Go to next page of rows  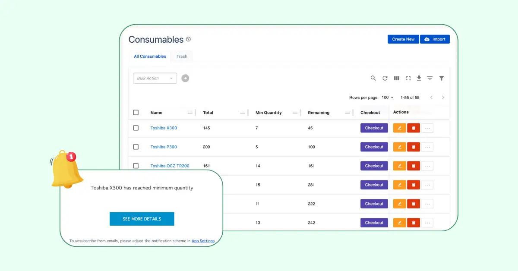click(443, 98)
